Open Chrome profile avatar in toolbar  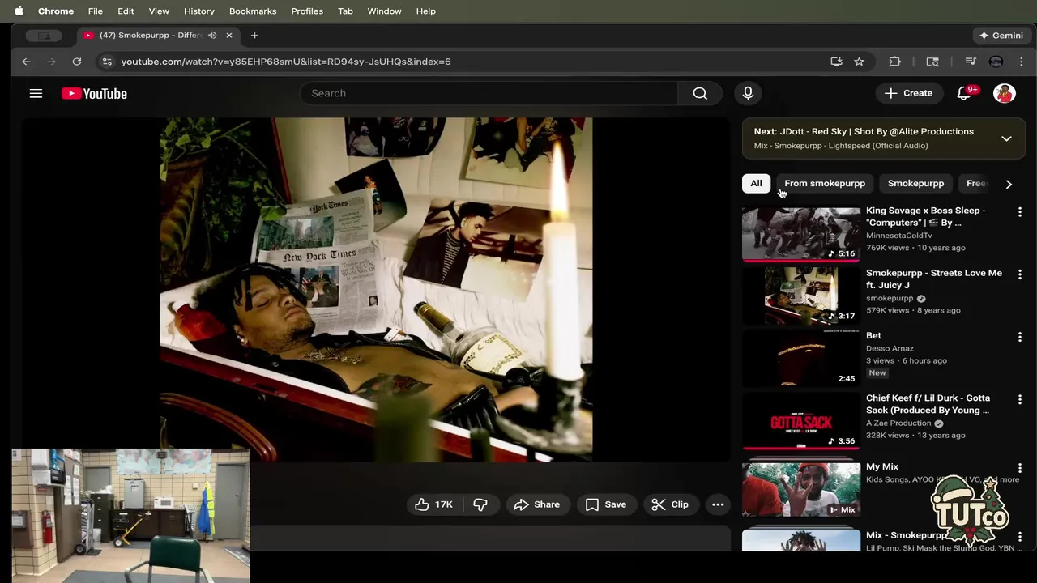(996, 62)
